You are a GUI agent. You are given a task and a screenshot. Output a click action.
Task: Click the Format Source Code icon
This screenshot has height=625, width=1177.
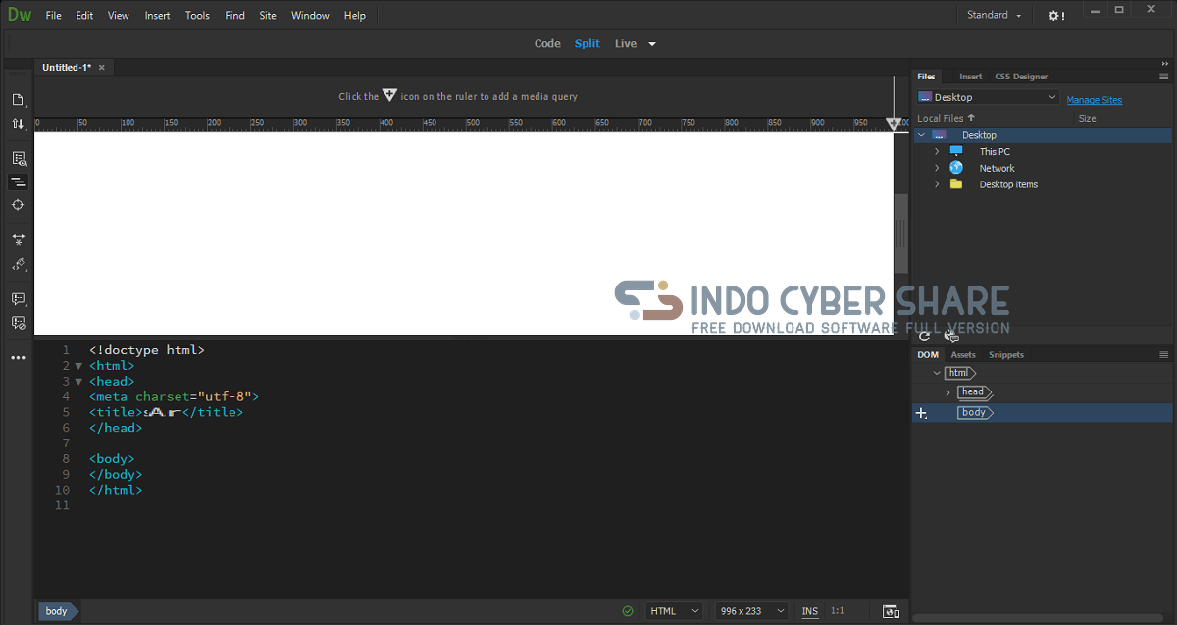[18, 264]
